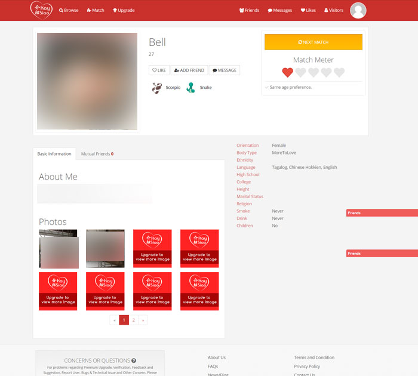The width and height of the screenshot is (418, 376).
Task: Go to next photos page arrow
Action: tap(143, 320)
